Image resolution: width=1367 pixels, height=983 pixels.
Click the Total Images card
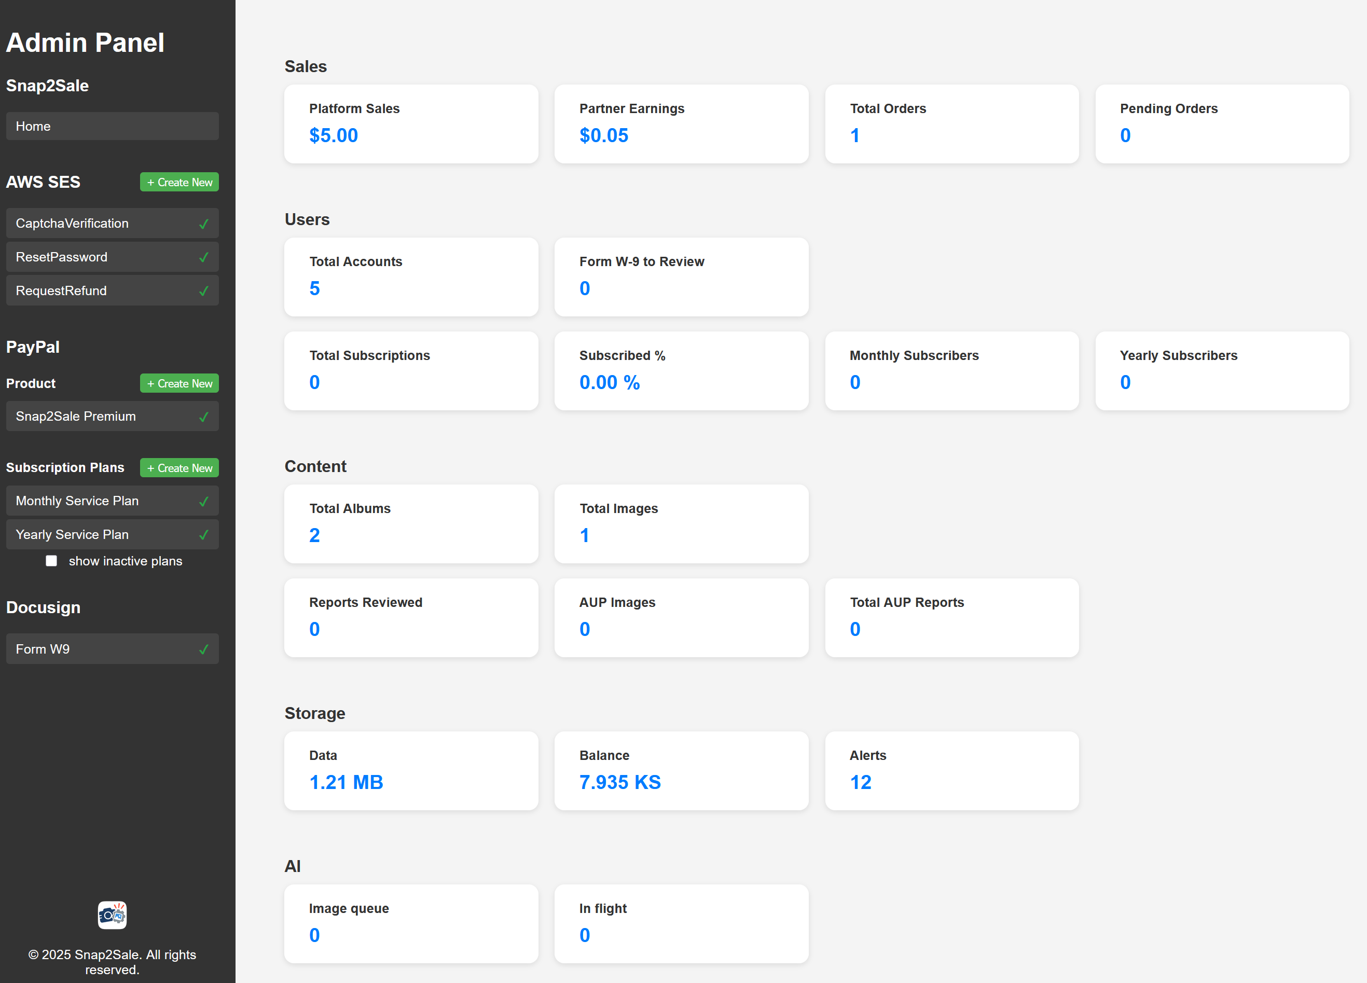(681, 524)
